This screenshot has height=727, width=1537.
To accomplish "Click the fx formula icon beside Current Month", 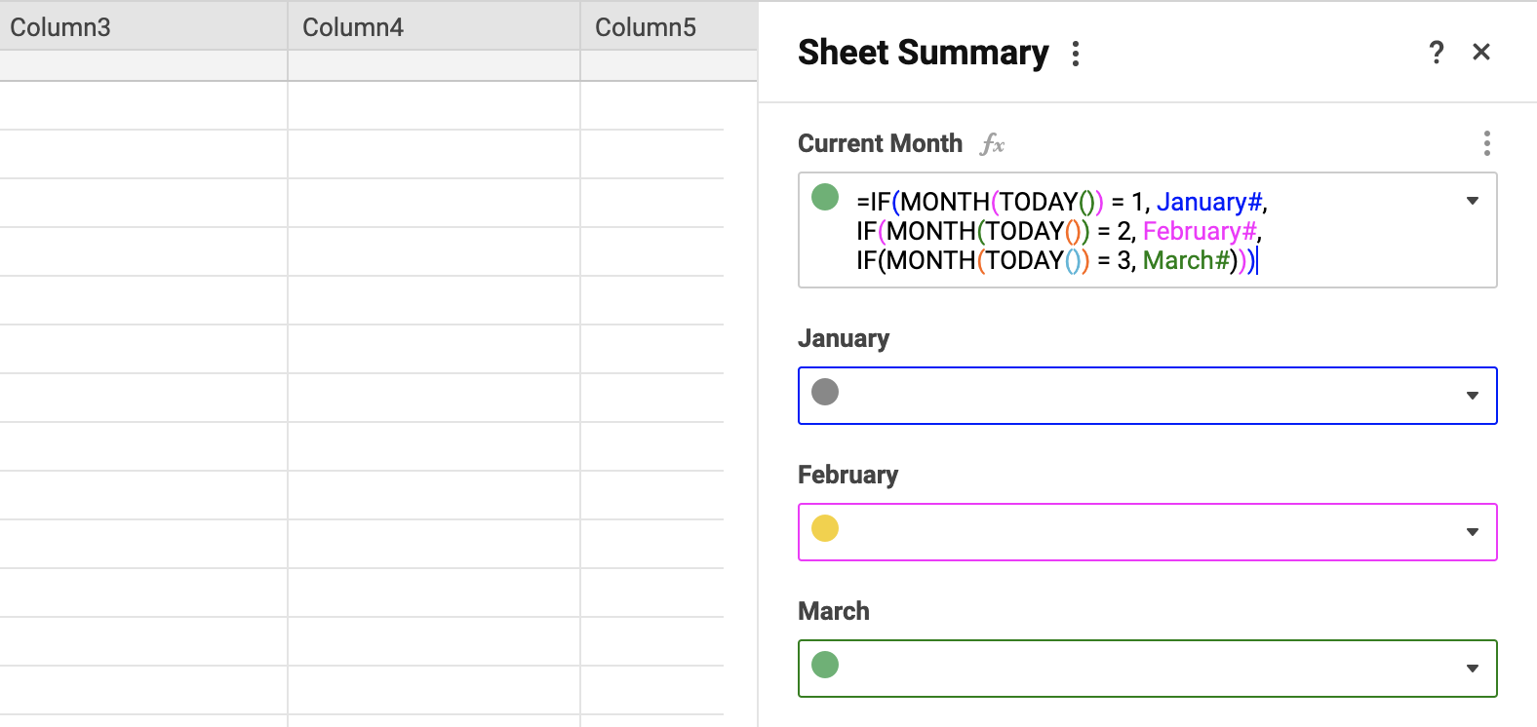I will click(992, 144).
